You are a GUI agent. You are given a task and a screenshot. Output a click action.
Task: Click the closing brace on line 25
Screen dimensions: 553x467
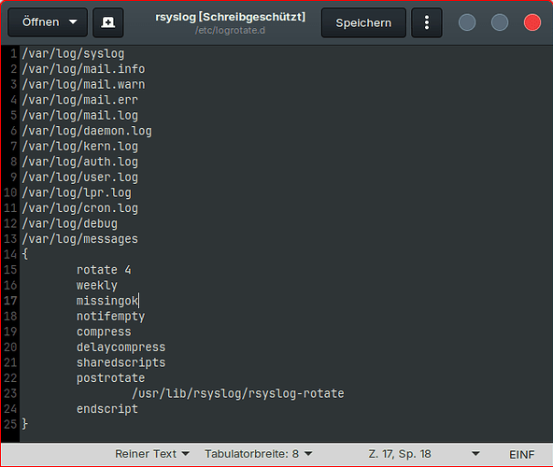pyautogui.click(x=25, y=424)
